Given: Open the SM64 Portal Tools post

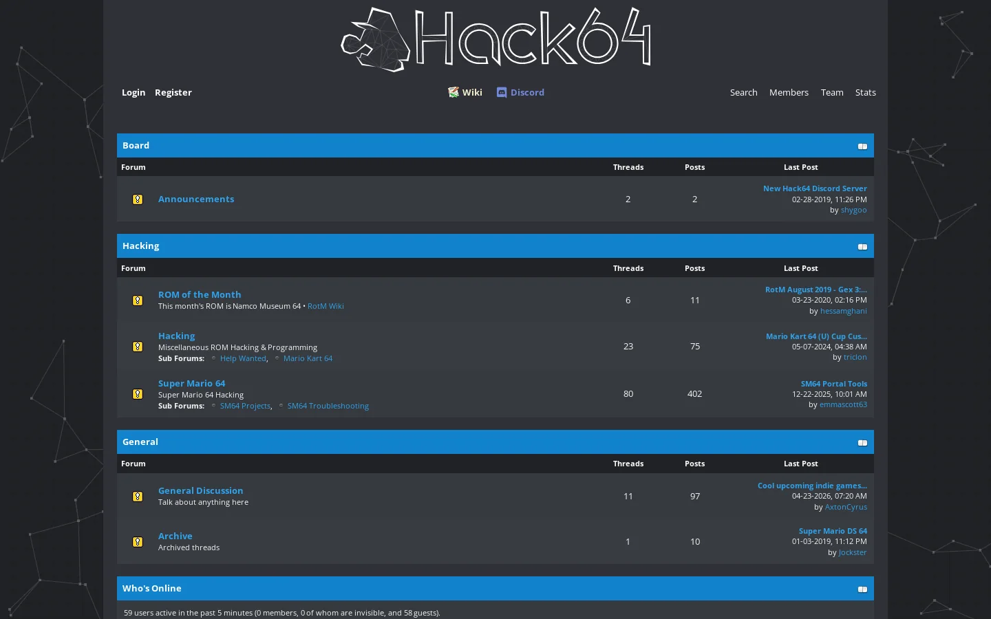Looking at the screenshot, I should 833,384.
